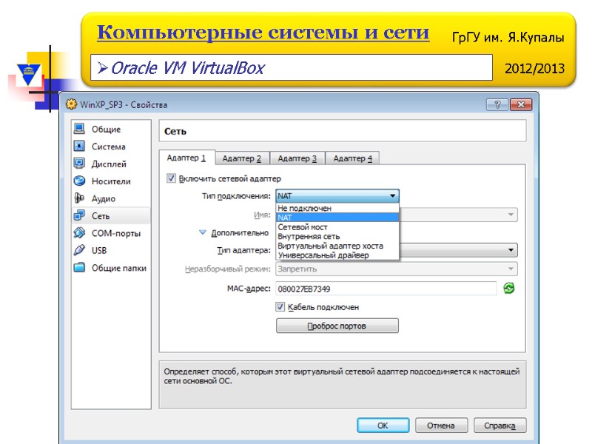Click the Проброс портов button
This screenshot has height=444, width=592.
click(337, 326)
